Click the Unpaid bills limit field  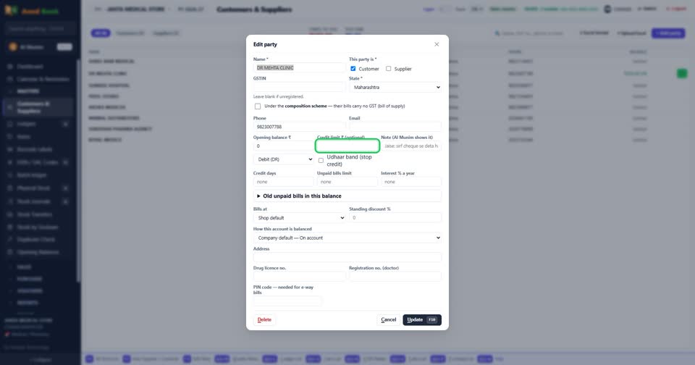(x=347, y=182)
